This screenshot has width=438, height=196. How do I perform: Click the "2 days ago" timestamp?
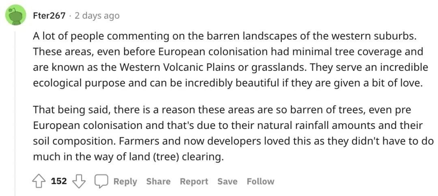tap(97, 16)
